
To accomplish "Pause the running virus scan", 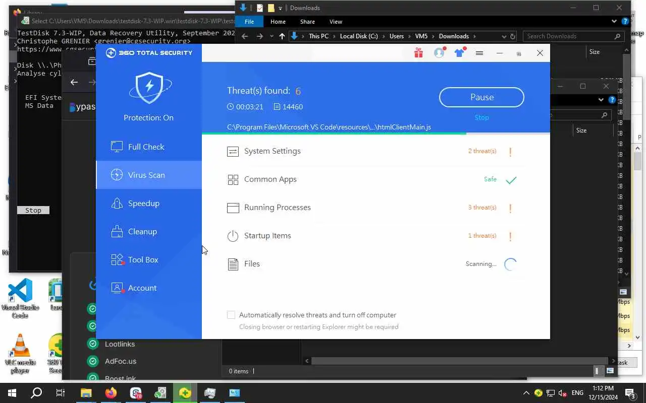I will point(481,97).
